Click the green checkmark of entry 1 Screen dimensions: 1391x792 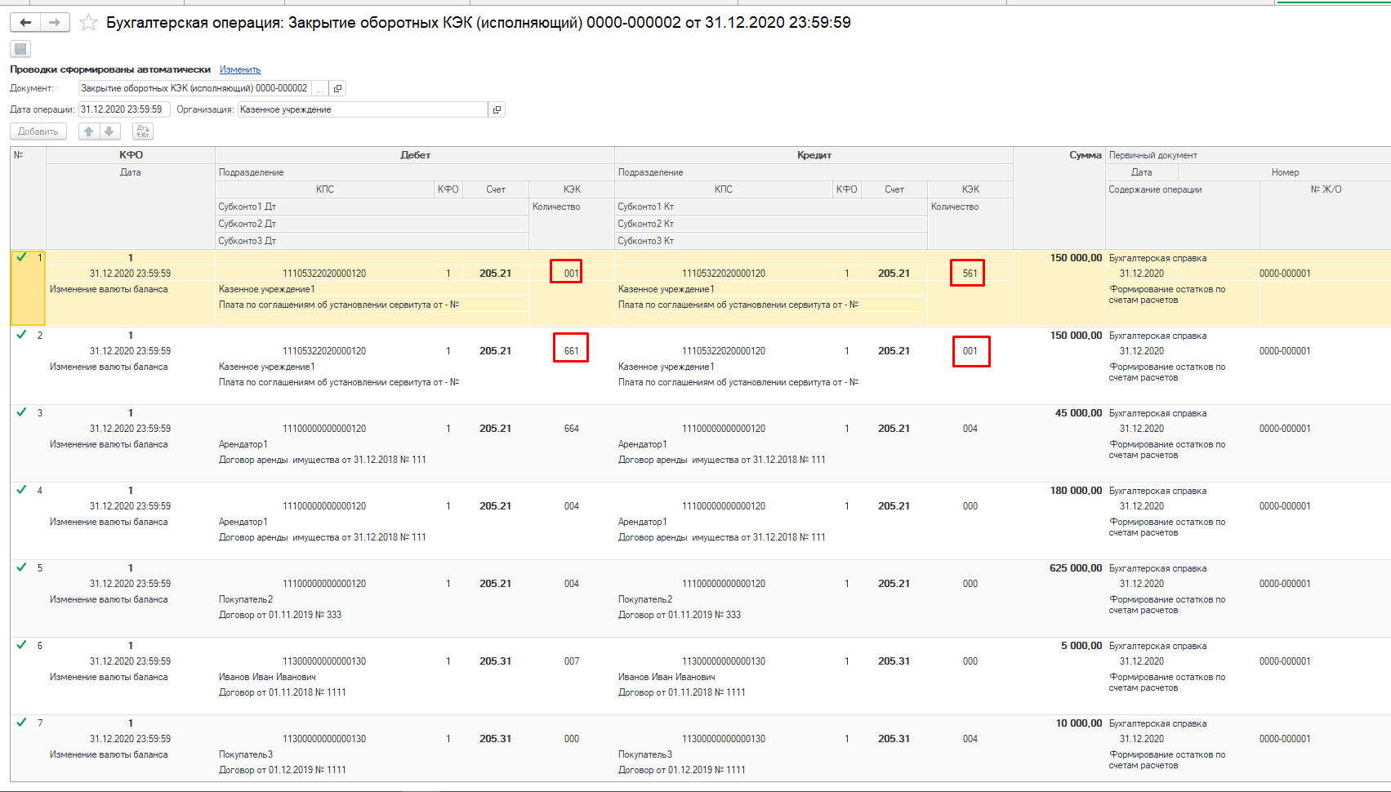coord(22,257)
